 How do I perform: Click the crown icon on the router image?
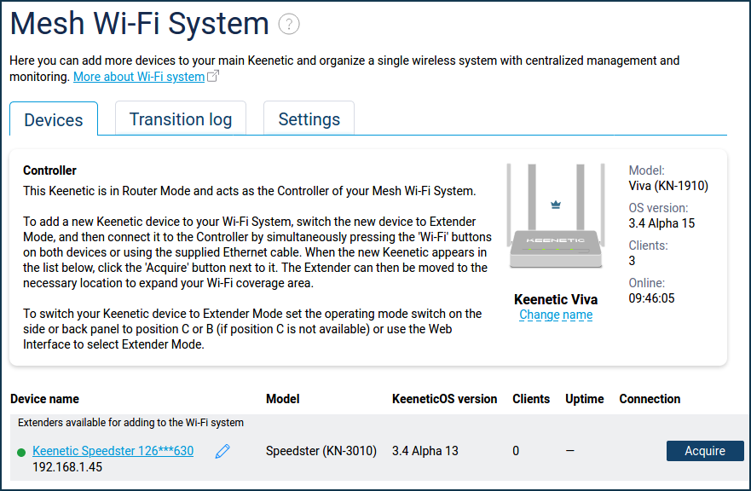[x=556, y=205]
